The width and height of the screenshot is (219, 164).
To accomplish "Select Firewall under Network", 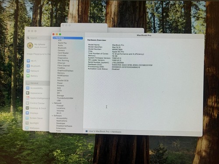I will tap(60, 105).
